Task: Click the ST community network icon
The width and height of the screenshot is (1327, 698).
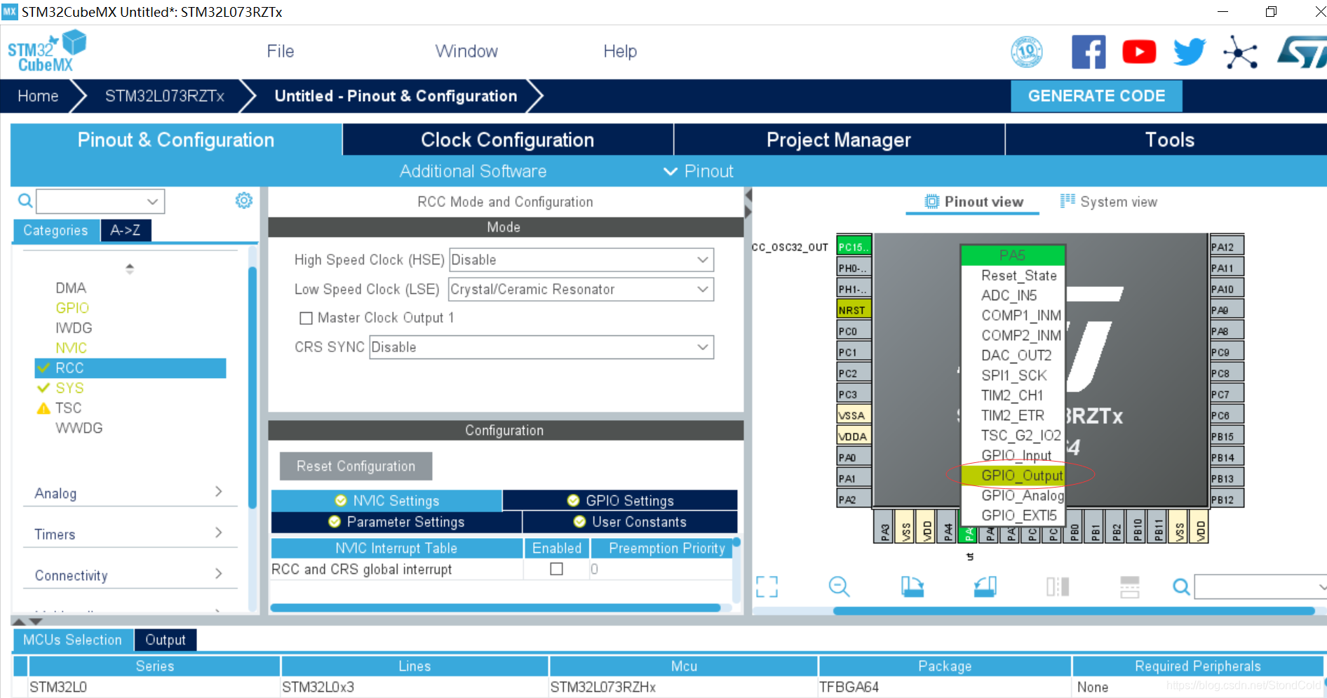Action: (1240, 53)
